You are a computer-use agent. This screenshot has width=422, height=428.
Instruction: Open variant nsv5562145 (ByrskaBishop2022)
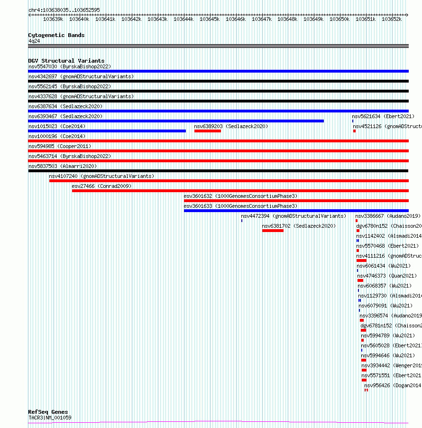pos(70,86)
